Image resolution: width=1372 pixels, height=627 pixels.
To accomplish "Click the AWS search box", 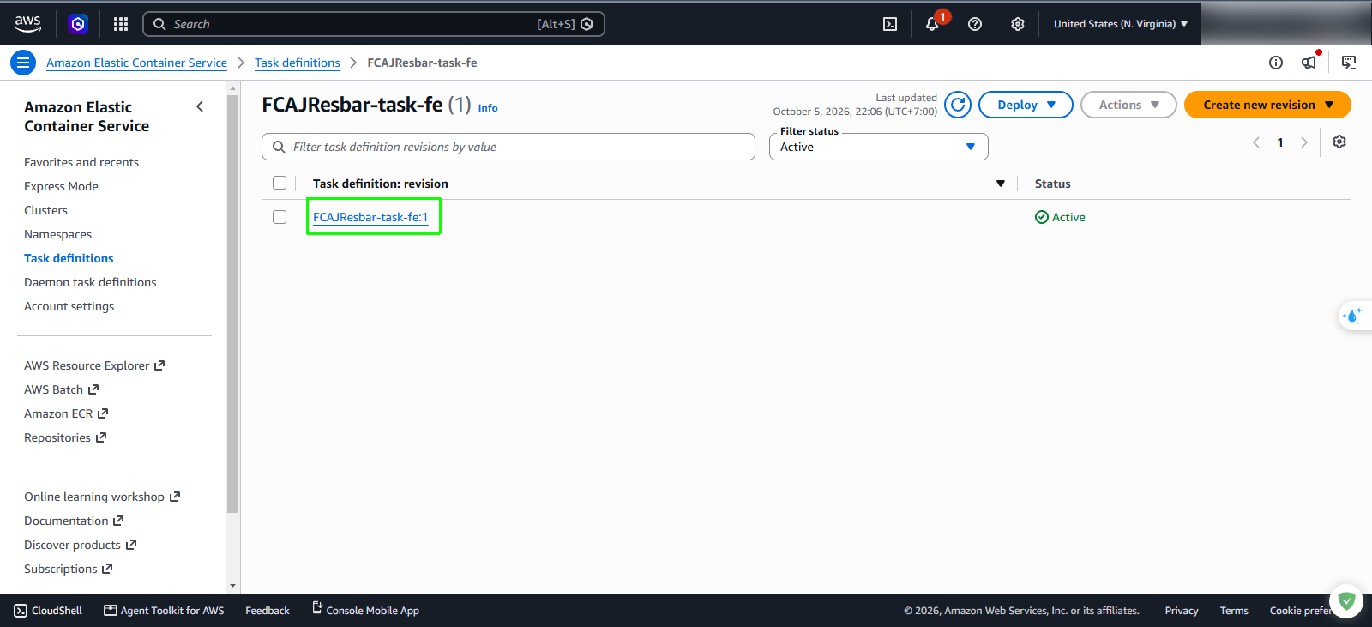I will [x=374, y=24].
